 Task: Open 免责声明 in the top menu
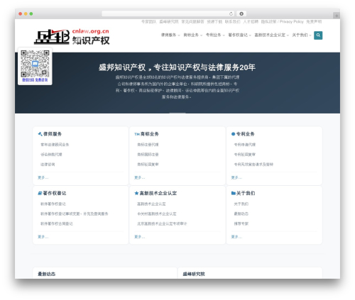314,22
